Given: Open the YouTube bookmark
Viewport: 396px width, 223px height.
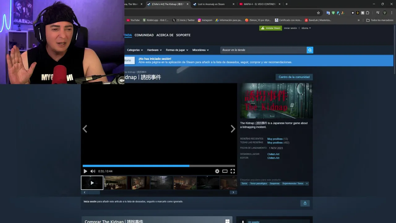Looking at the screenshot, I should (133, 20).
